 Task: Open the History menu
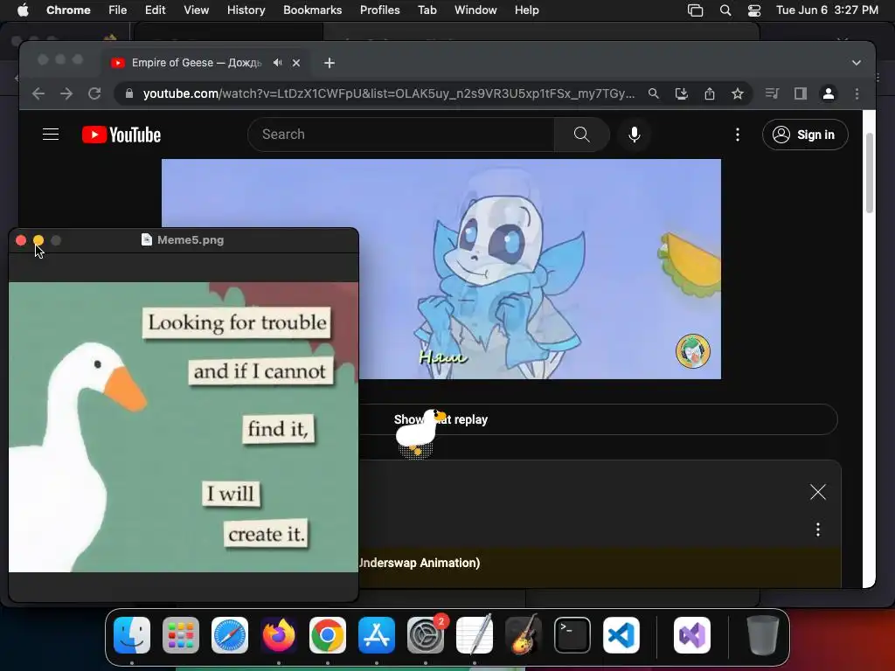point(246,10)
